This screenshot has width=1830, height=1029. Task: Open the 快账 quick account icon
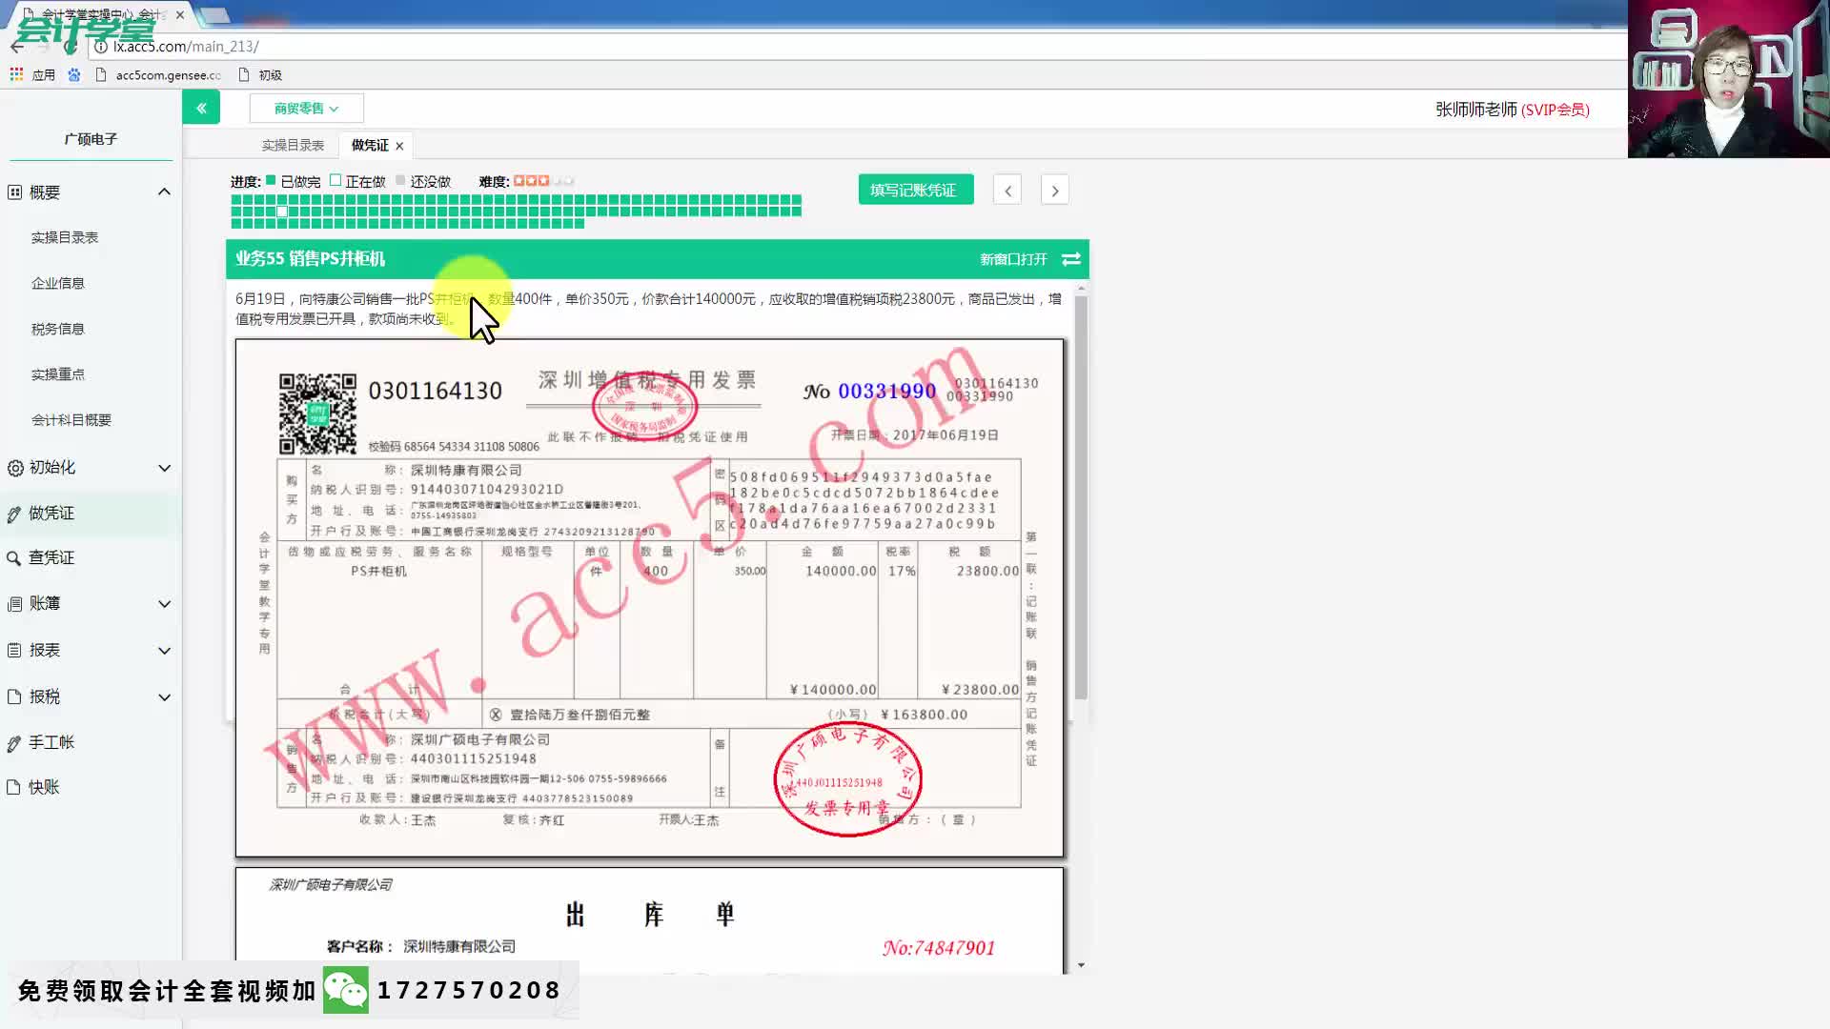pyautogui.click(x=13, y=787)
